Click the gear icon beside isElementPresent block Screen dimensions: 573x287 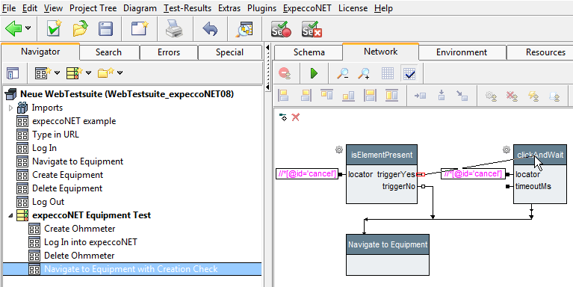point(338,149)
